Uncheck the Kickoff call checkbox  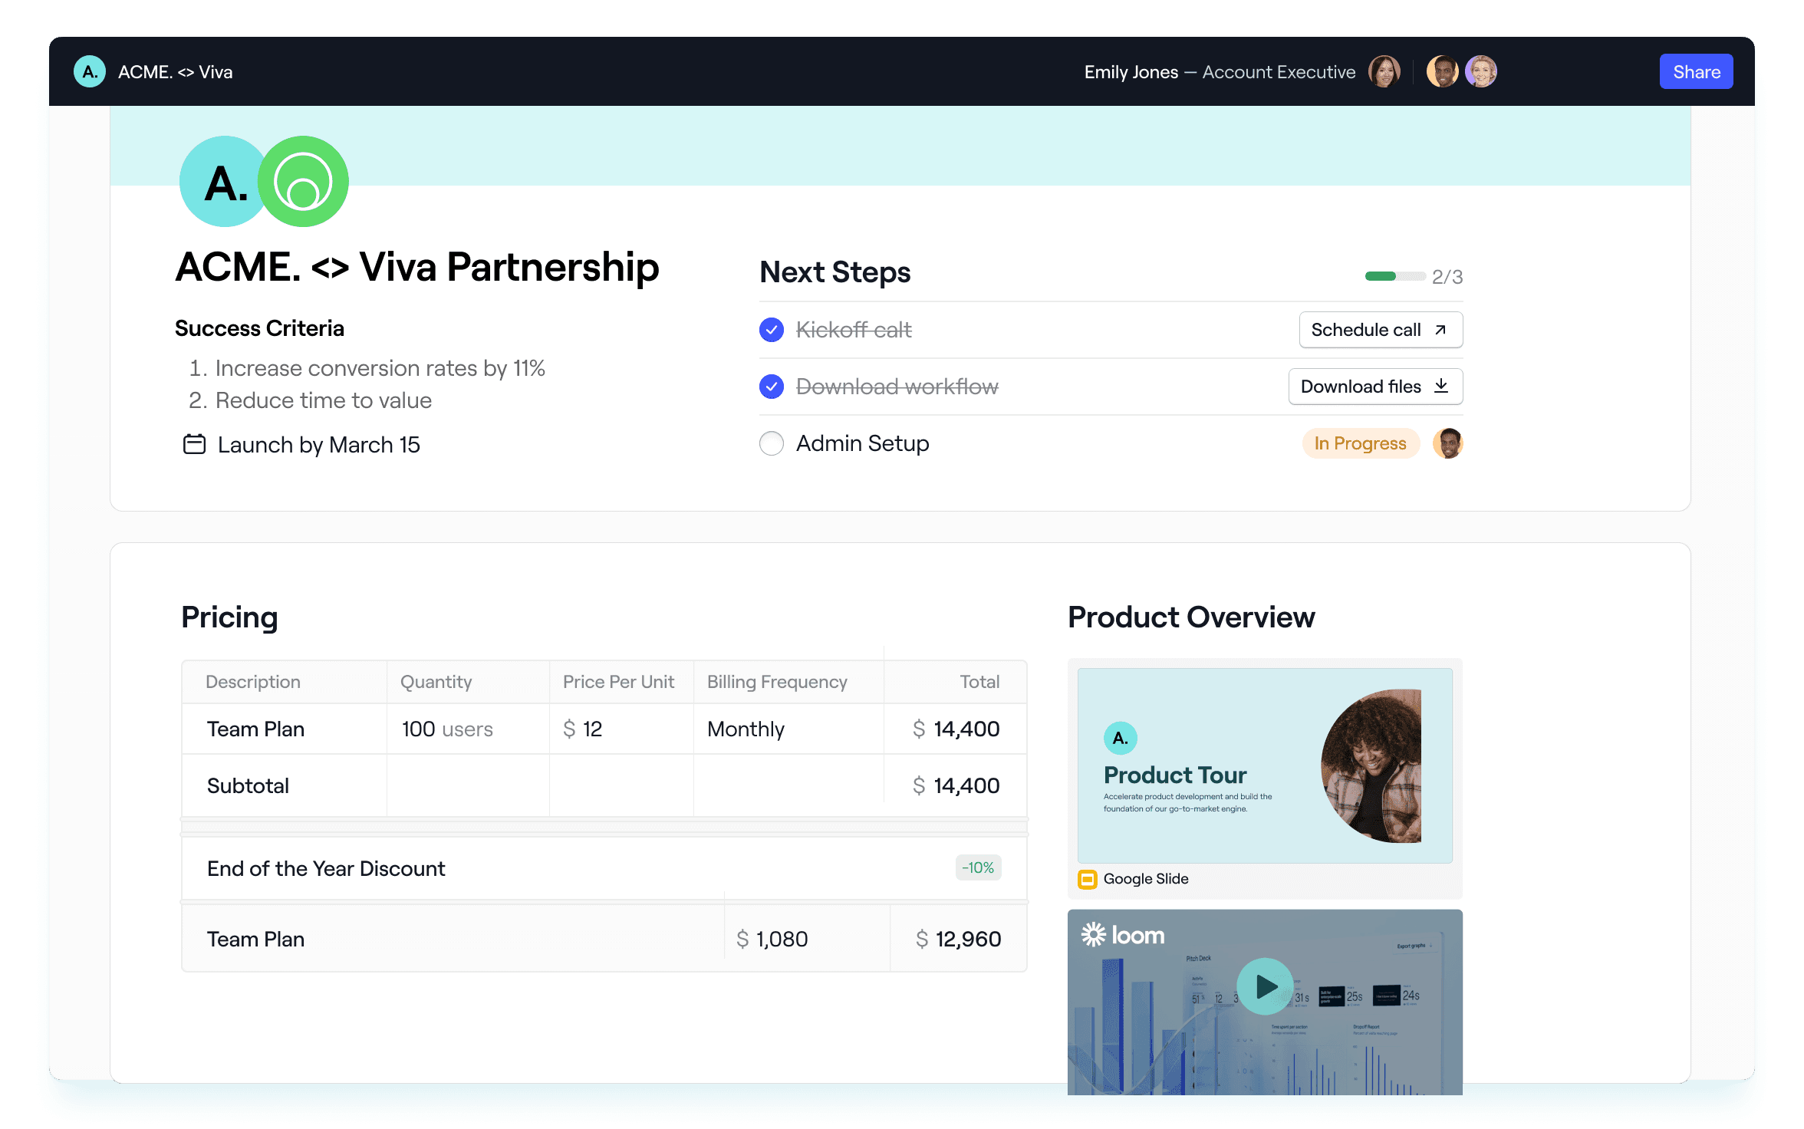(x=771, y=330)
